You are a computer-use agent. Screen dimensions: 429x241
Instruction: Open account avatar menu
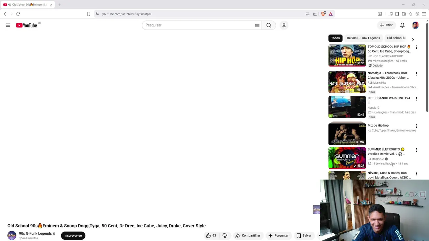(415, 25)
